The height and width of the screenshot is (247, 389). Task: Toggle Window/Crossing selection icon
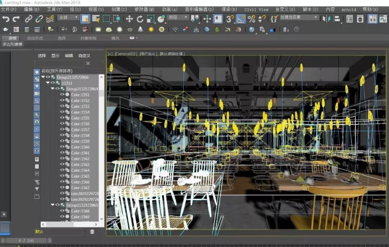click(116, 19)
